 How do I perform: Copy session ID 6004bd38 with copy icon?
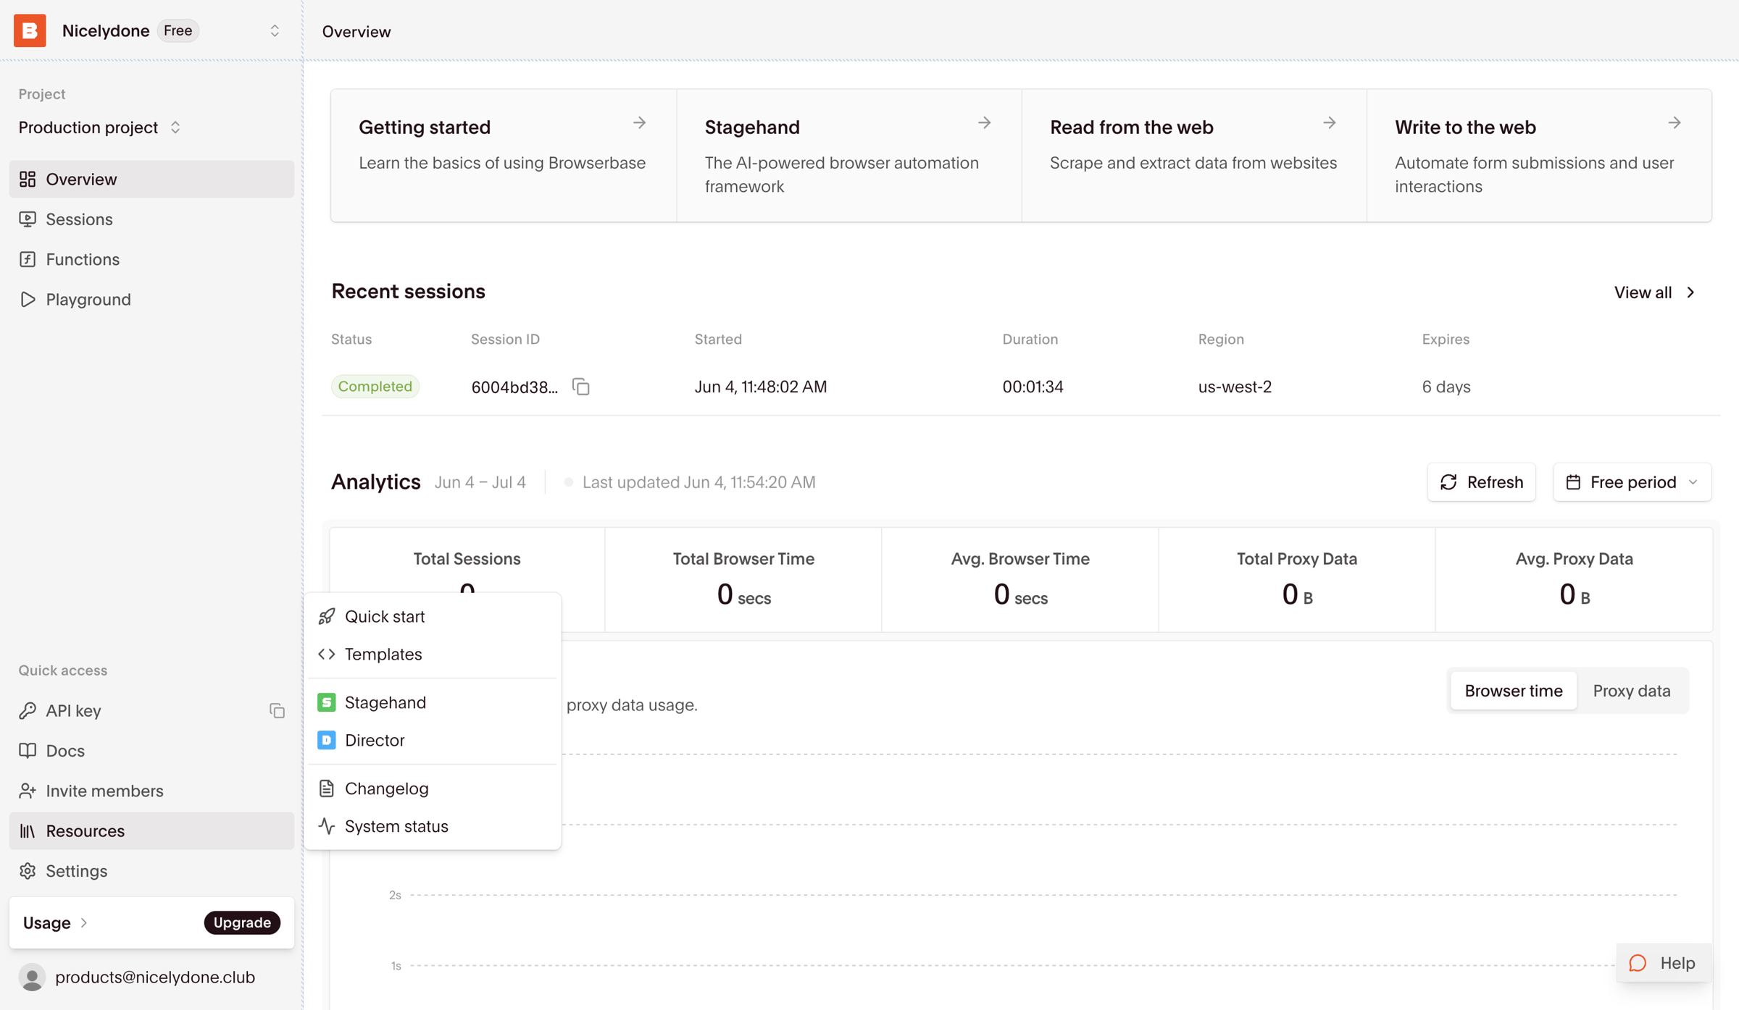[581, 387]
